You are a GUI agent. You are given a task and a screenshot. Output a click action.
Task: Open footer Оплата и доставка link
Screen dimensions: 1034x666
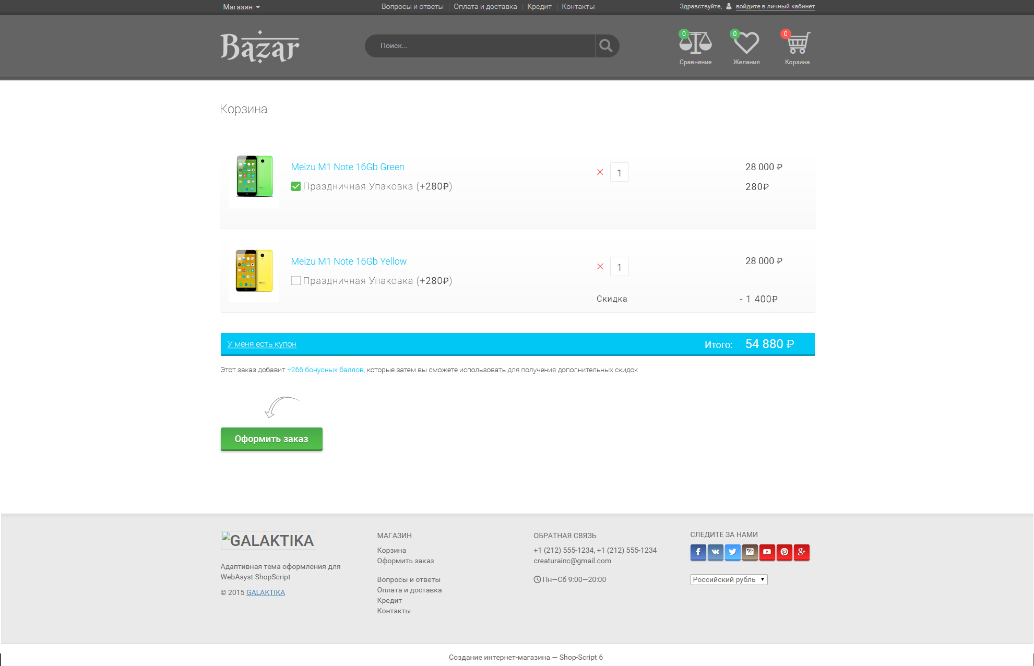(409, 590)
